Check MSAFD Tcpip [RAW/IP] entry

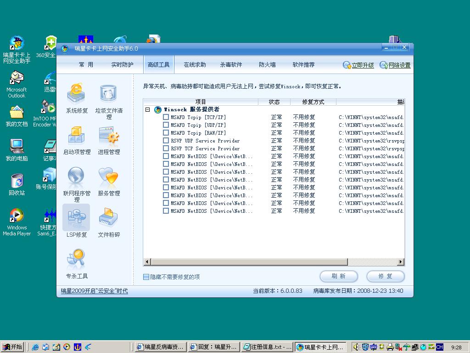[x=166, y=133]
